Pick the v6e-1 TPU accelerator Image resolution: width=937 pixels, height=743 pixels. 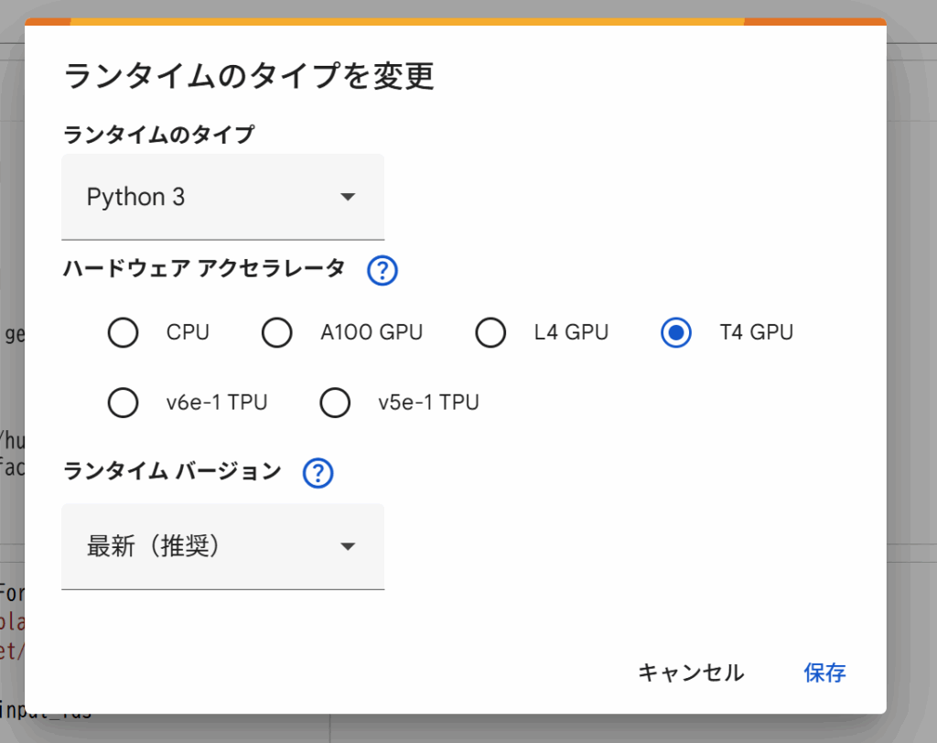tap(123, 403)
